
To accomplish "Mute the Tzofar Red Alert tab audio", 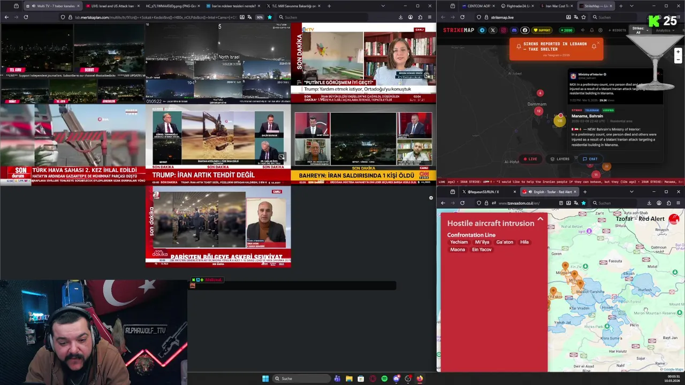I will [529, 192].
